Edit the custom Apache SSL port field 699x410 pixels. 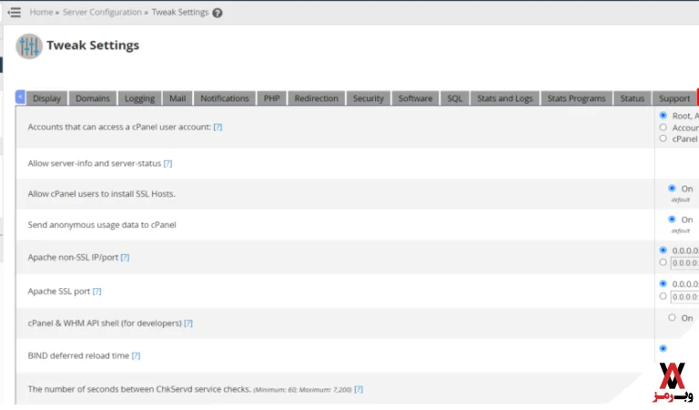[x=684, y=297]
